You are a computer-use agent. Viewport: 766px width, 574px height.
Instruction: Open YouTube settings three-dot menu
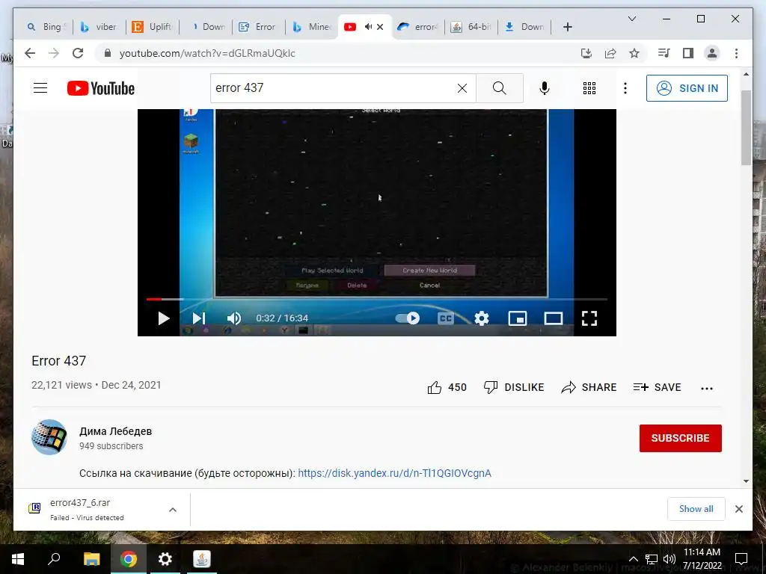tap(625, 88)
